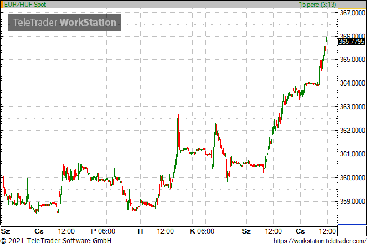The image size is (367, 246).
Task: Click the 2021 TeleTrader Software GmbH copyright text
Action: point(56,241)
